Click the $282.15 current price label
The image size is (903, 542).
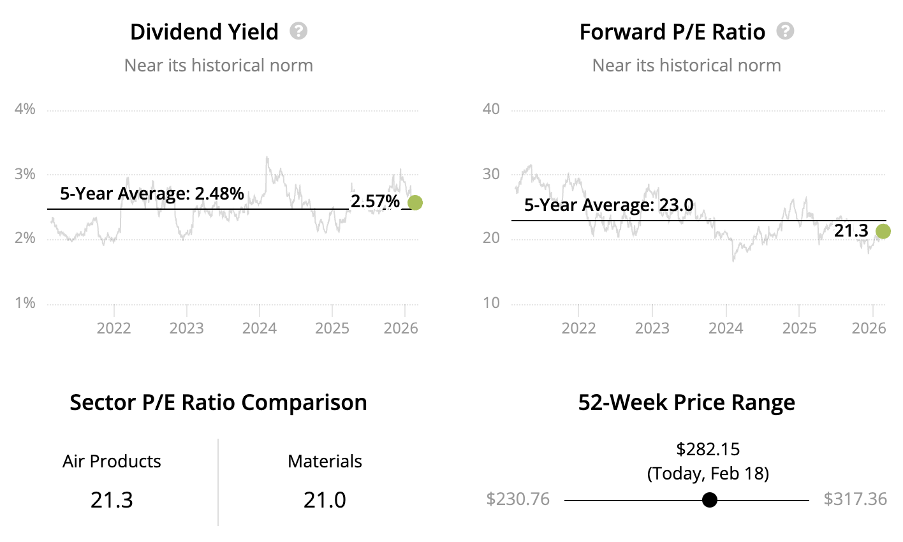[708, 450]
